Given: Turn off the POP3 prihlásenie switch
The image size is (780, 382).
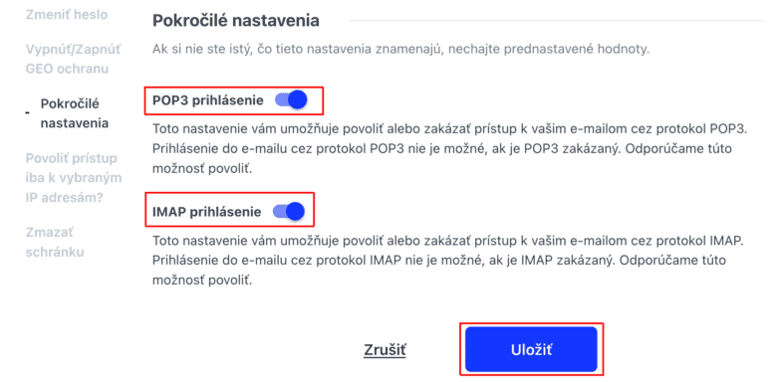Looking at the screenshot, I should tap(291, 100).
